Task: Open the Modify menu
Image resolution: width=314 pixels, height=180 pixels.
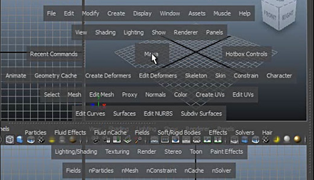Action: tap(91, 14)
